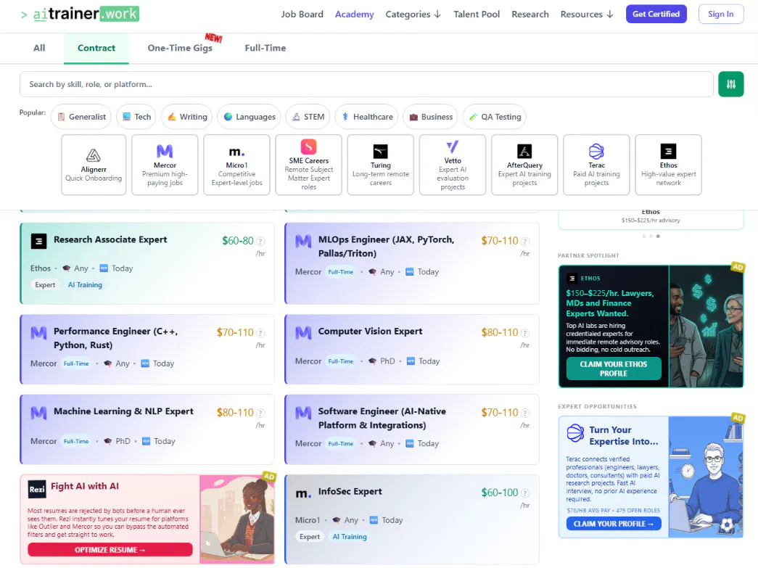The height and width of the screenshot is (568, 758).
Task: Click the help icon beside MLOps Engineer rate
Action: tap(525, 242)
